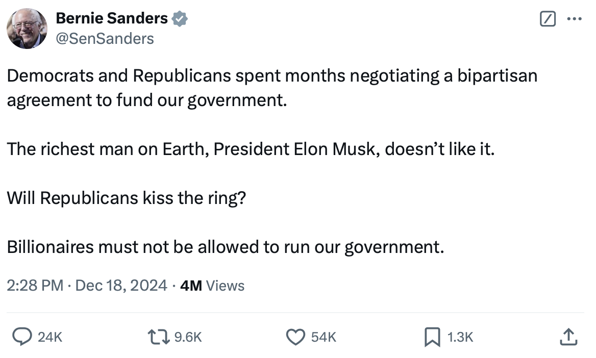The image size is (596, 358).
Task: Bookmark the post using the bookmark icon
Action: [432, 336]
